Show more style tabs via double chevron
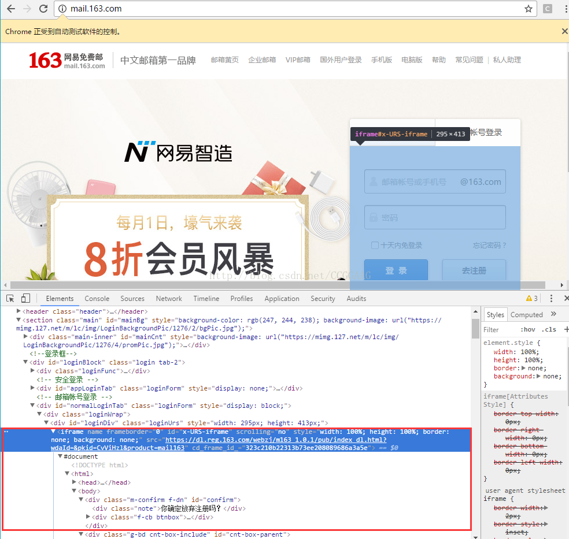The image size is (569, 539). click(x=553, y=314)
